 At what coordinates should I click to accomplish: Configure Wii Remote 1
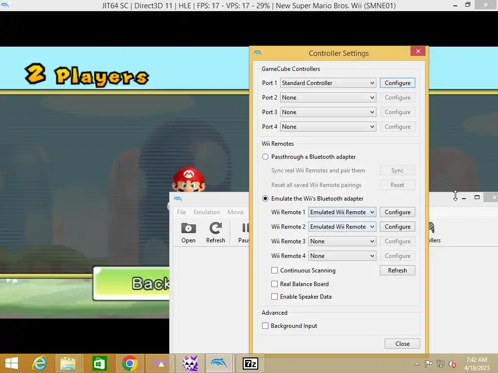[397, 212]
